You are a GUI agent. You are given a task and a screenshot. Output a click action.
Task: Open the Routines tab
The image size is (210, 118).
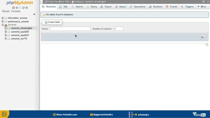tap(156, 7)
